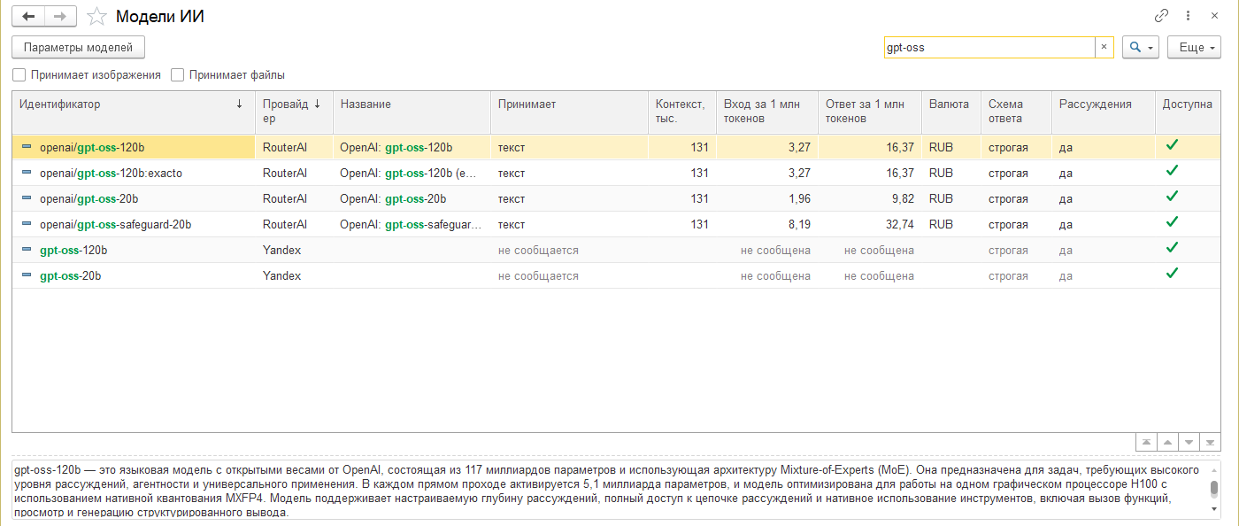Image resolution: width=1239 pixels, height=526 pixels.
Task: Jump to the last row of the list
Action: [1211, 442]
